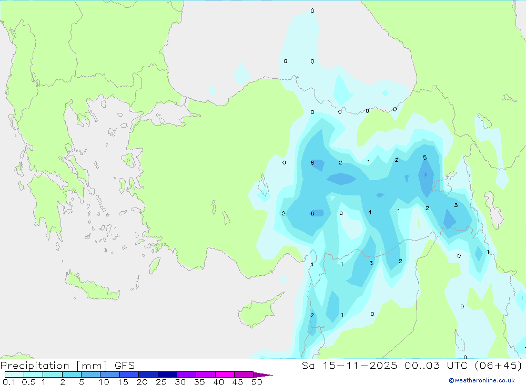Screen dimensions: 526x385
Task: Click the 20–25 mm dark blue swatch
Action: pyautogui.click(x=148, y=374)
